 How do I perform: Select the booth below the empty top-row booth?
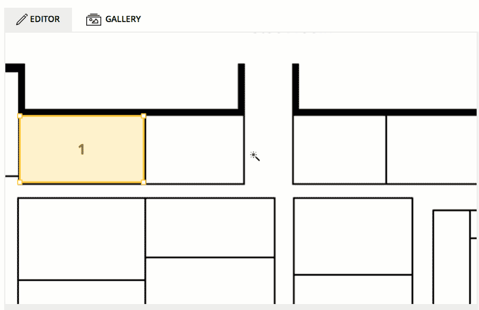pyautogui.click(x=210, y=227)
